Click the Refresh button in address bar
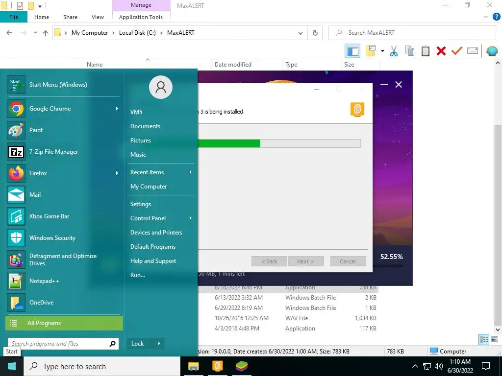The width and height of the screenshot is (502, 376). pos(315,33)
